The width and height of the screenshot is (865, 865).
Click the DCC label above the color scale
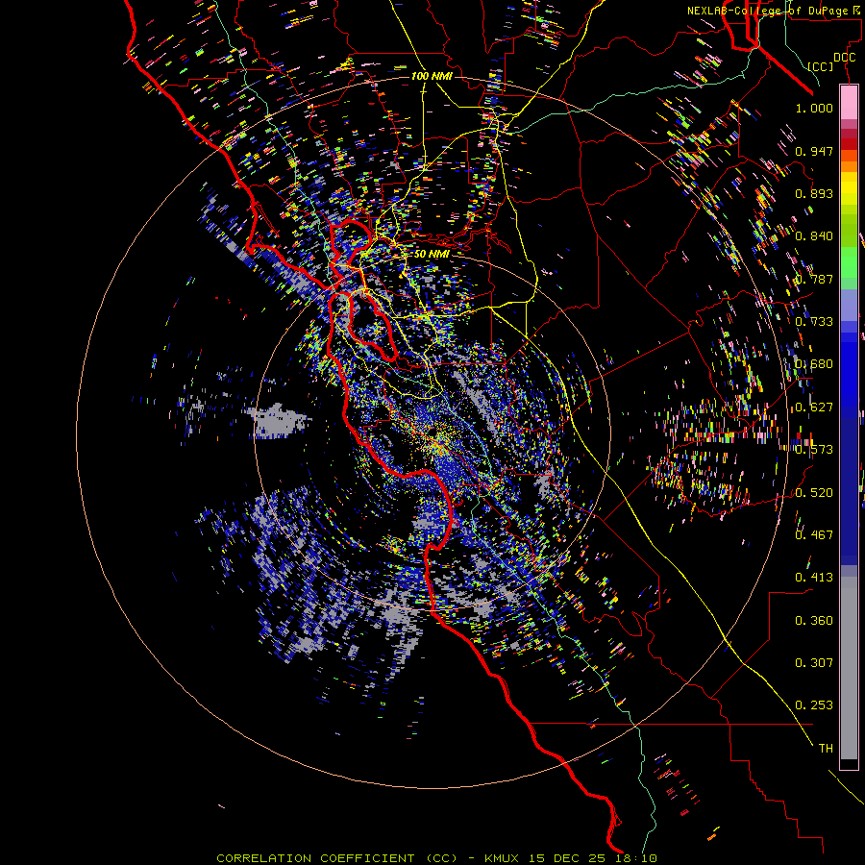tap(844, 57)
